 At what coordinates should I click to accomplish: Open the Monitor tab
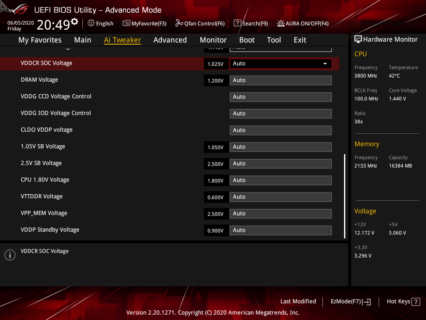[213, 40]
